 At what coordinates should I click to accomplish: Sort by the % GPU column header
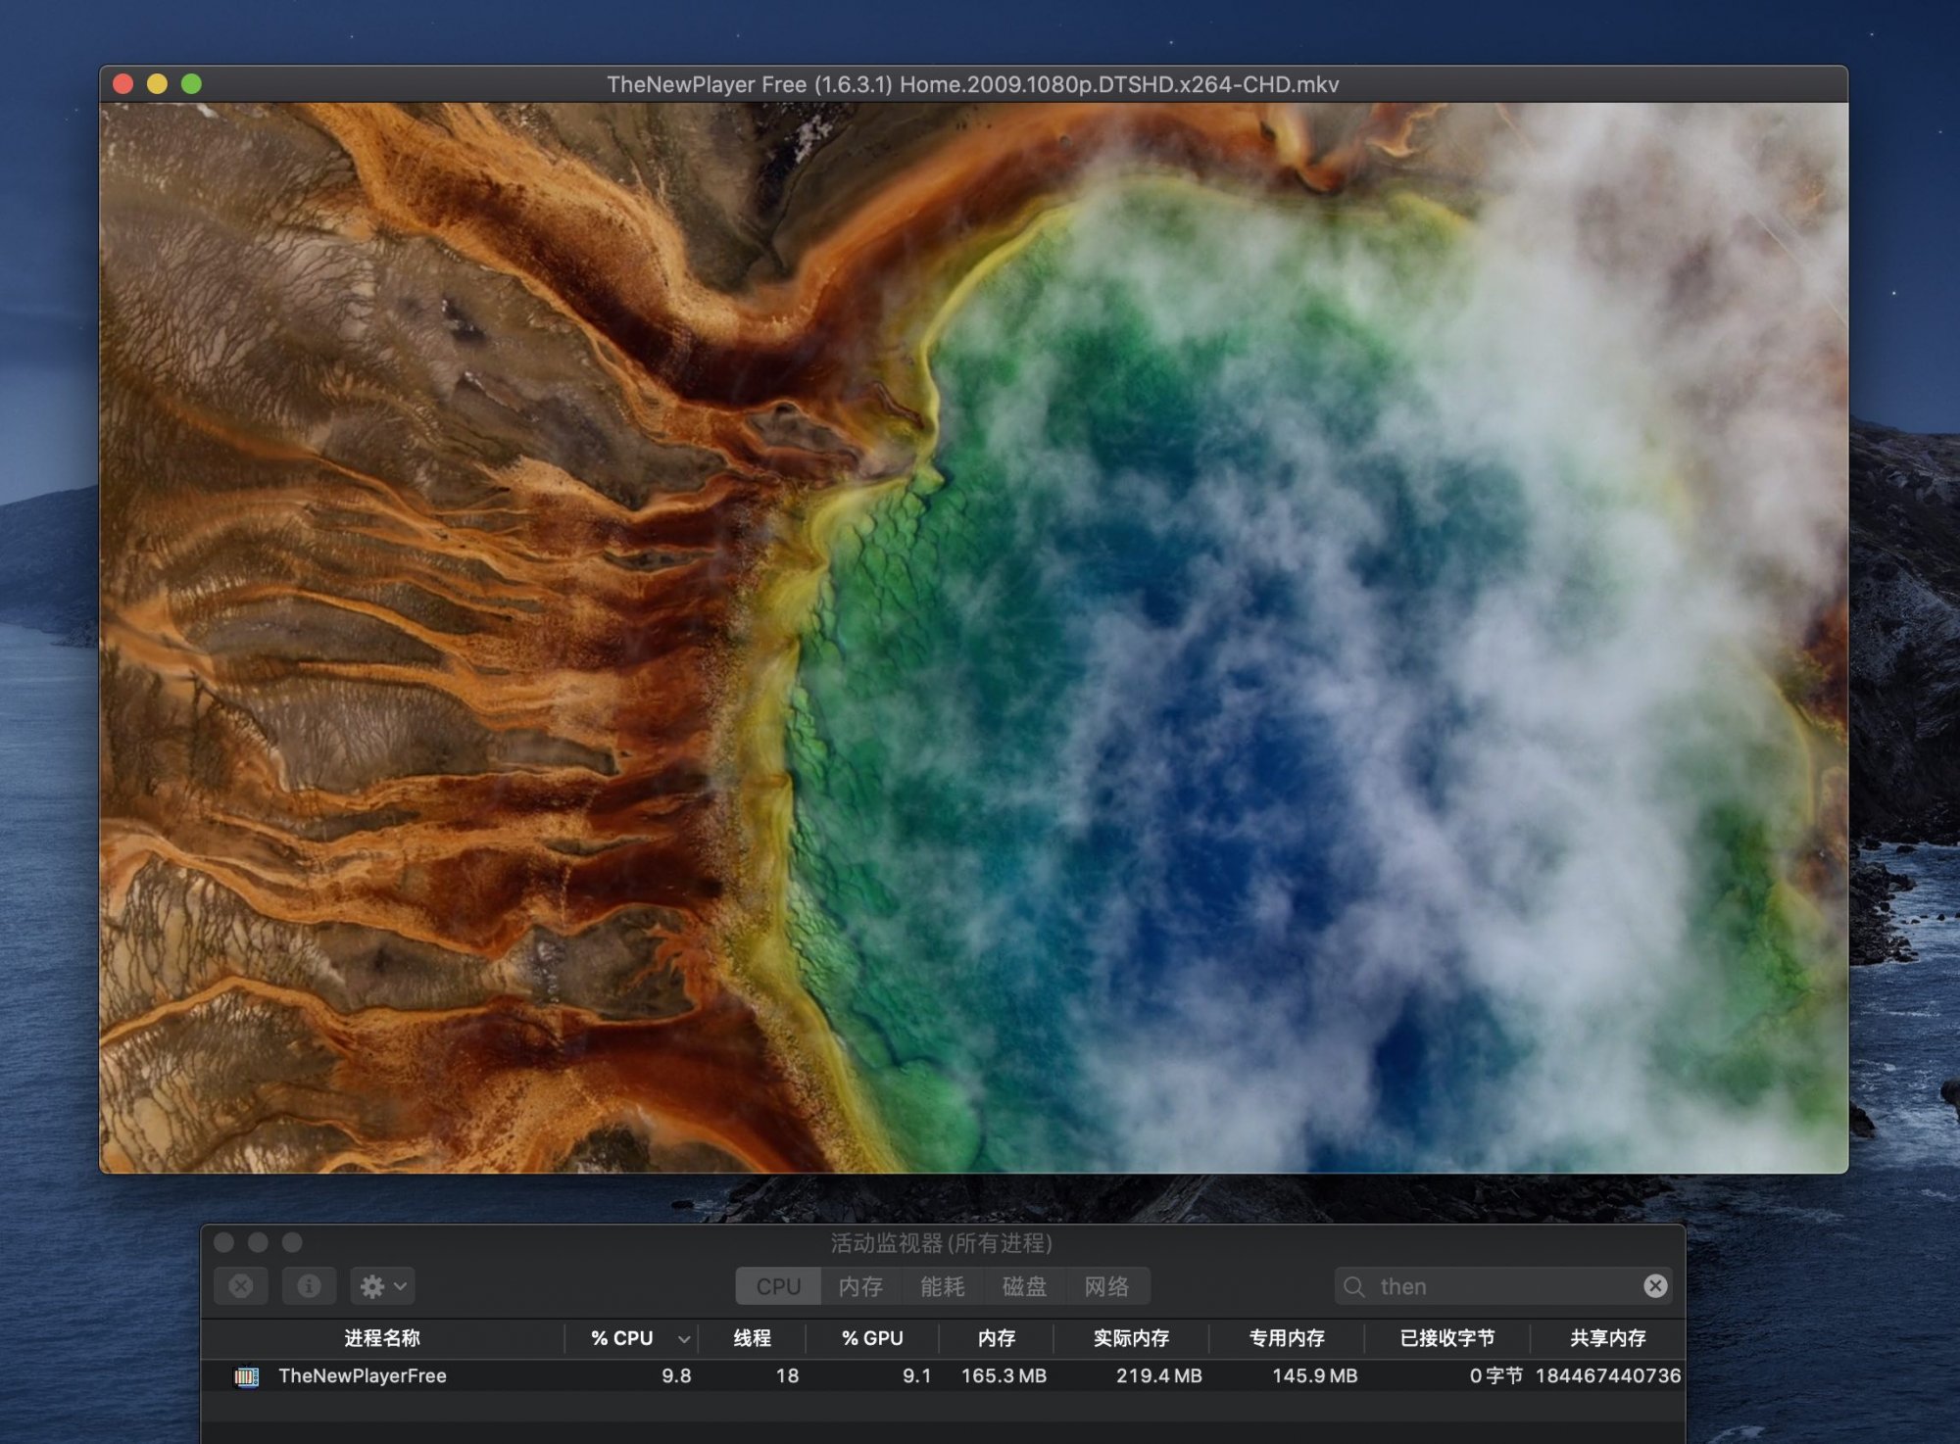872,1338
